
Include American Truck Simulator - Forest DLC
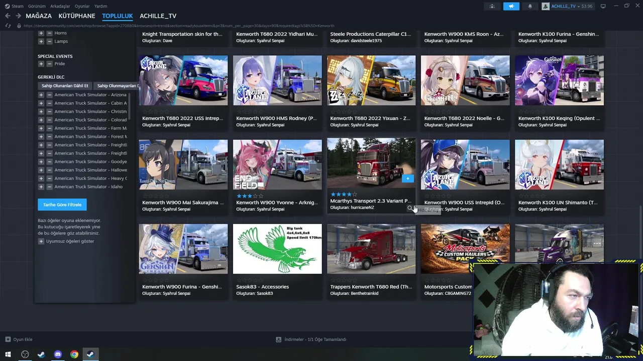(x=41, y=136)
